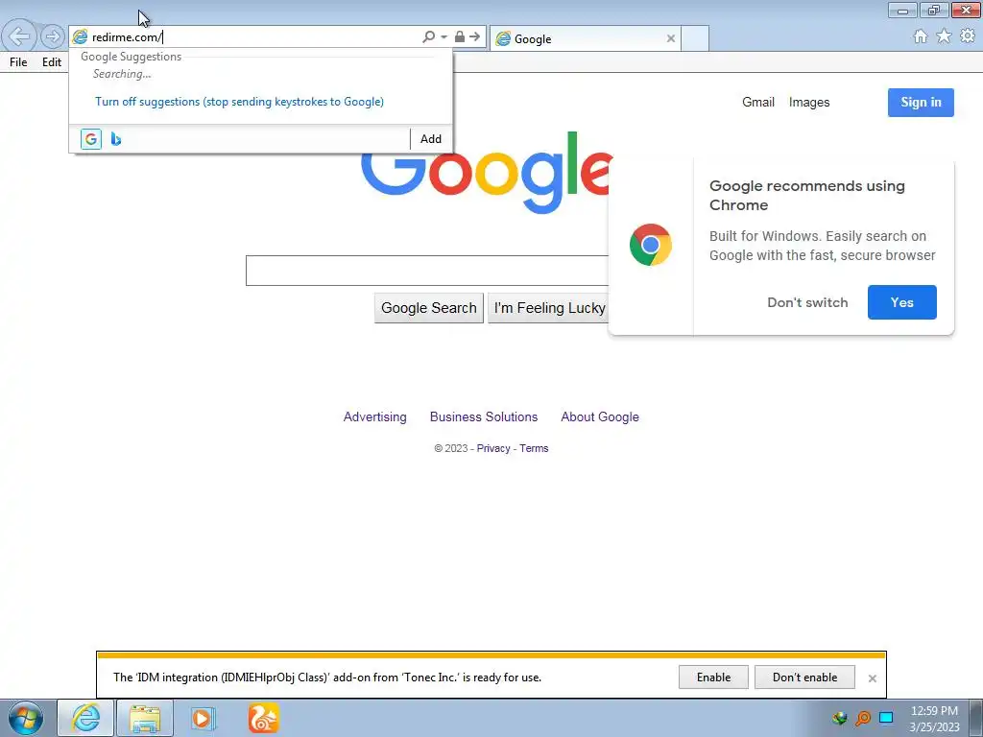Expand the address bar autocomplete dropdown arrow
This screenshot has width=983, height=737.
click(444, 37)
